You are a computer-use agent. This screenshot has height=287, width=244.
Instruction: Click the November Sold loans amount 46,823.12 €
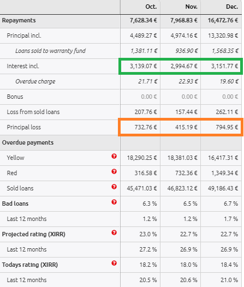182,188
